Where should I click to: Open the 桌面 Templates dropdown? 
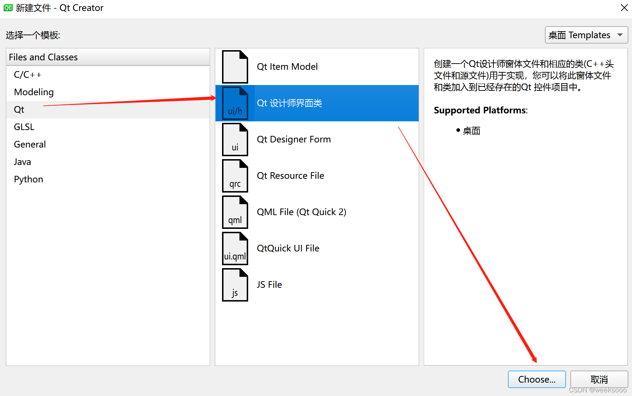coord(586,35)
